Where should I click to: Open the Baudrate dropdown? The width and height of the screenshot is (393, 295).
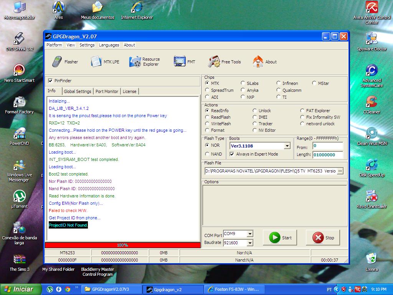[249, 243]
